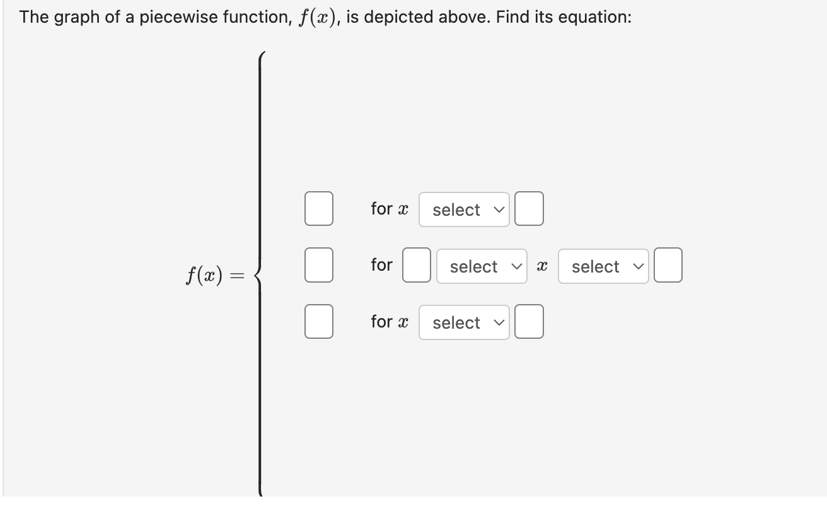This screenshot has width=827, height=506.
Task: Click the top piece function value box
Action: pos(318,209)
